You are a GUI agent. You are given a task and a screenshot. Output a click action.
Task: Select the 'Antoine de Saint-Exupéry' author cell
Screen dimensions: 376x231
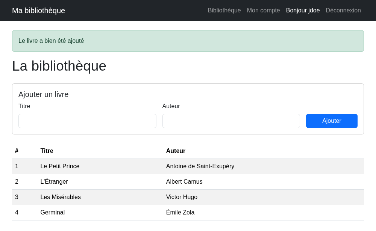click(x=264, y=166)
